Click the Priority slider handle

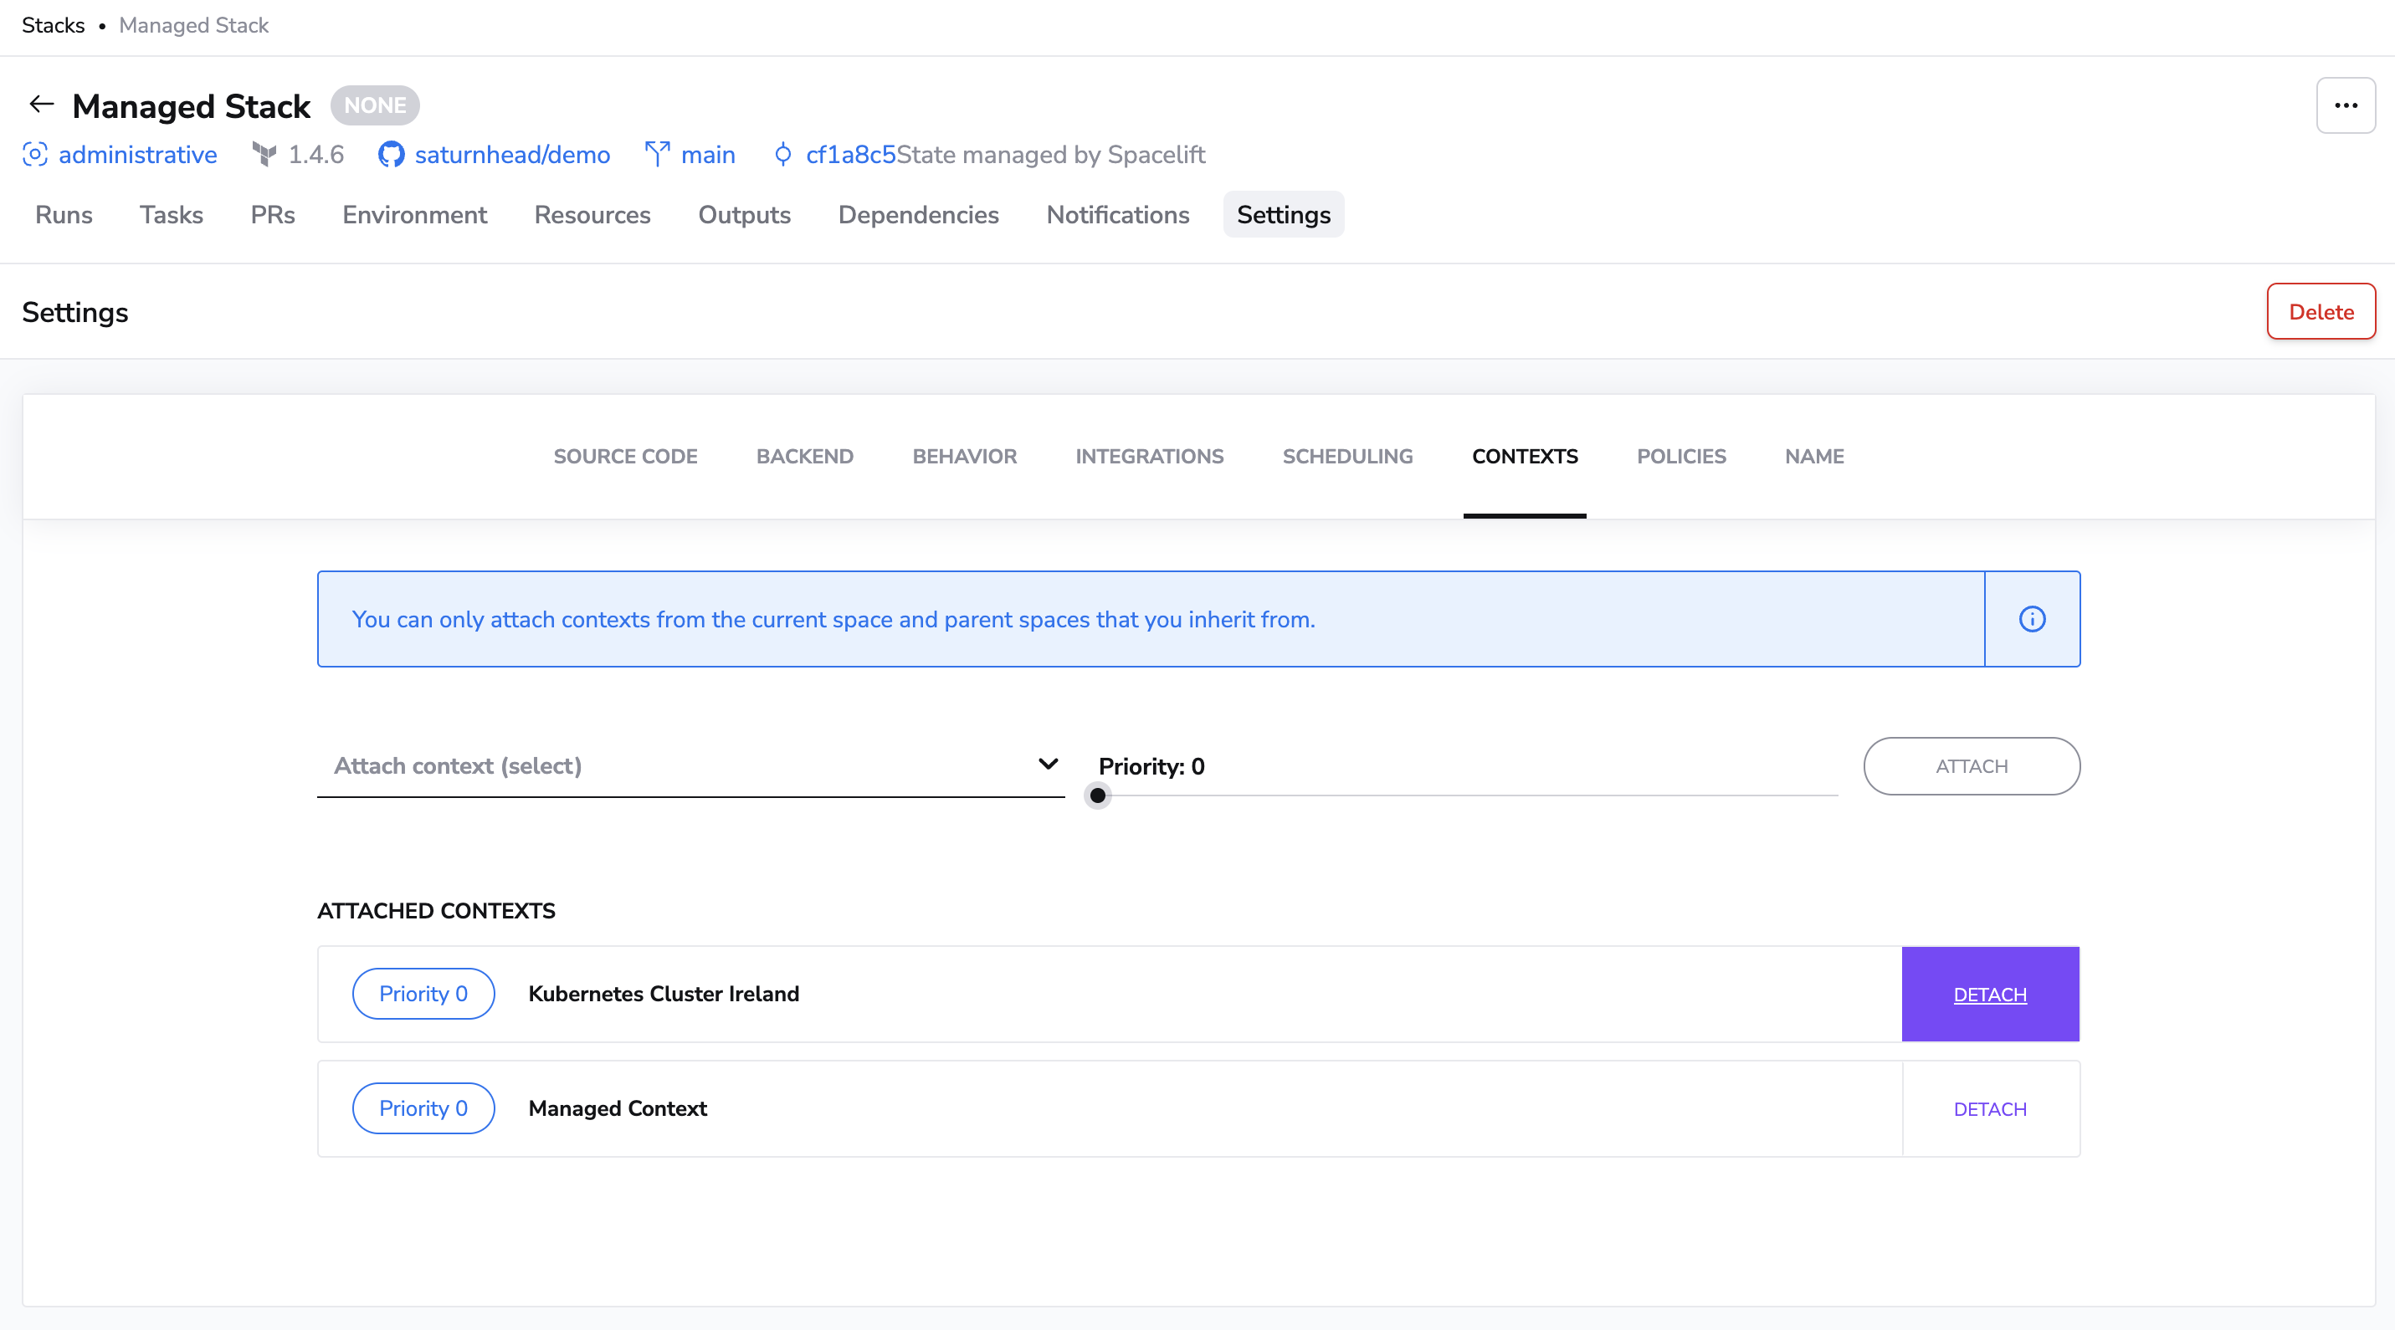tap(1097, 795)
